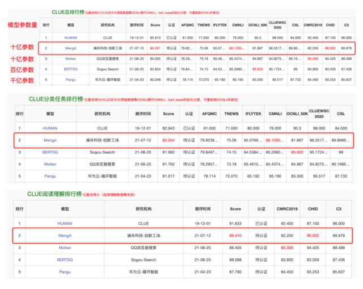Select 研究机构 header in CLUE总排行榜 table
The width and height of the screenshot is (363, 289).
pos(108,25)
